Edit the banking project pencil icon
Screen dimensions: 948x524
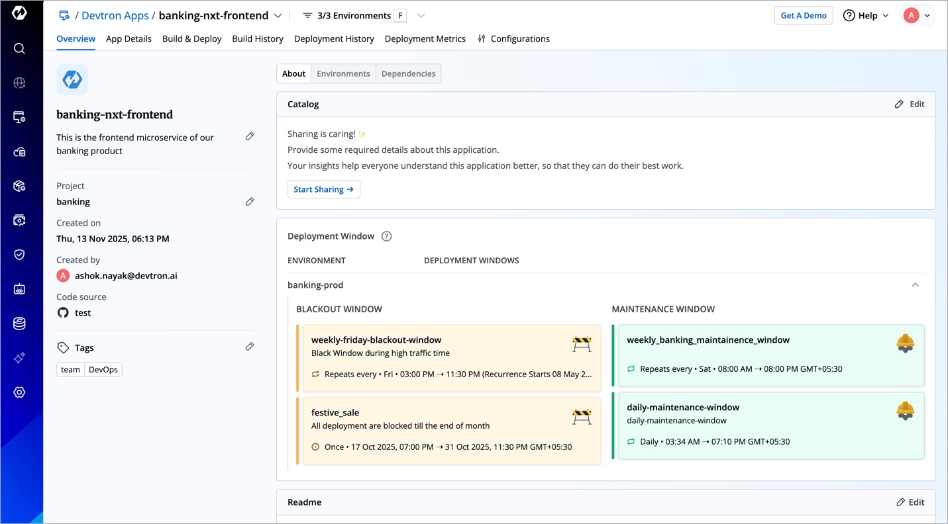250,202
